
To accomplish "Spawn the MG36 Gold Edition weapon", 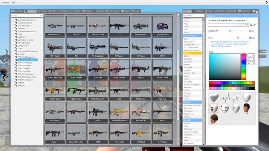I will [x=119, y=112].
